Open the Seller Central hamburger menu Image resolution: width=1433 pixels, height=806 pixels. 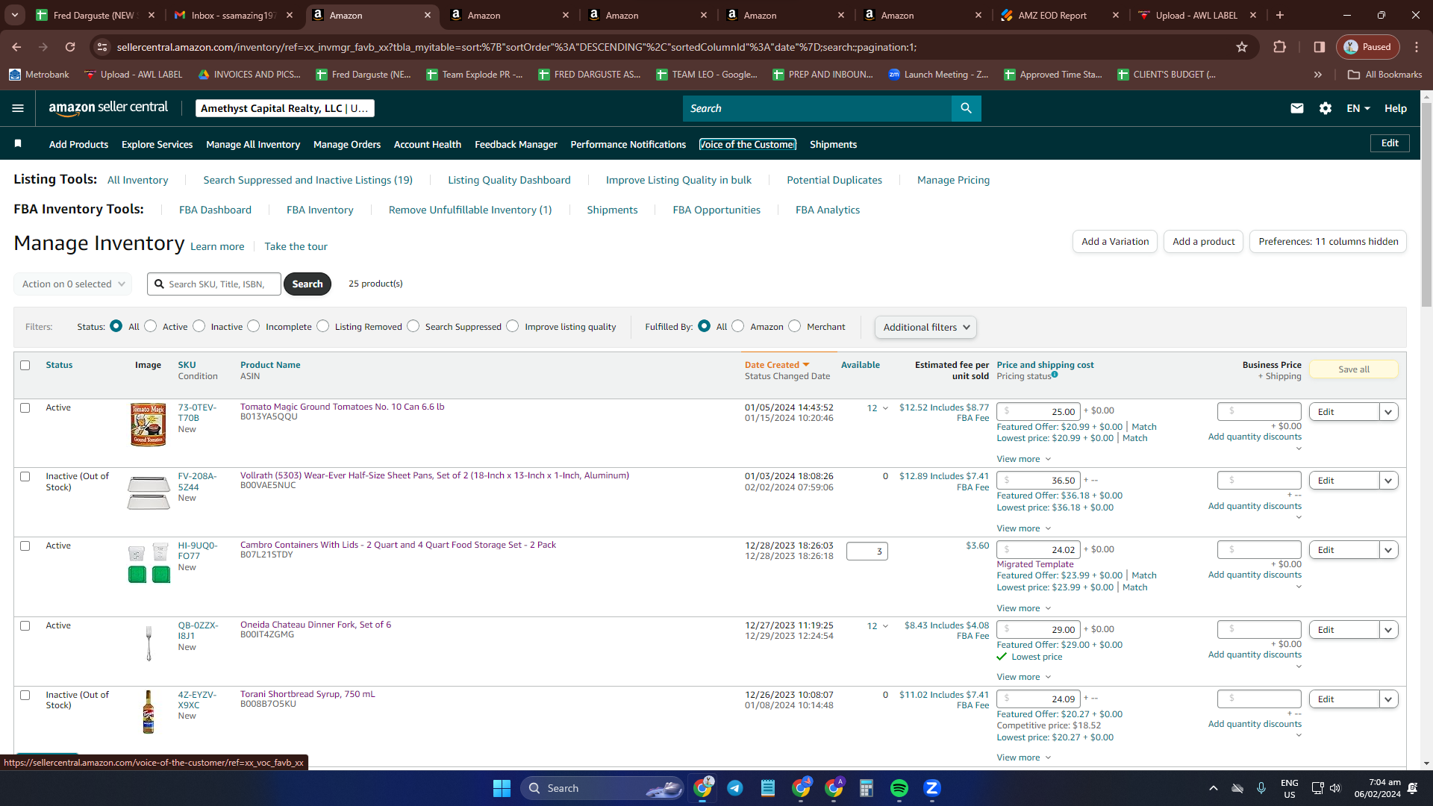(x=18, y=108)
